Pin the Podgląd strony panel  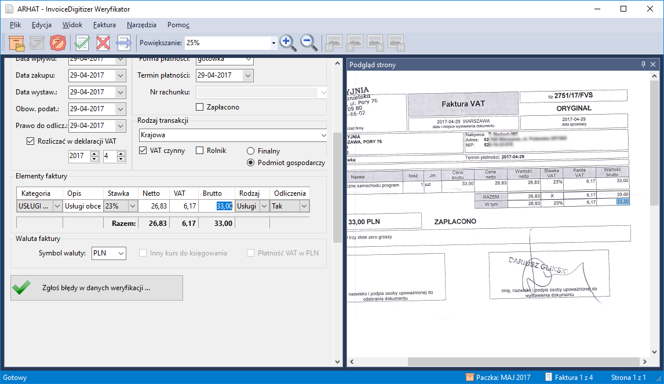point(643,65)
